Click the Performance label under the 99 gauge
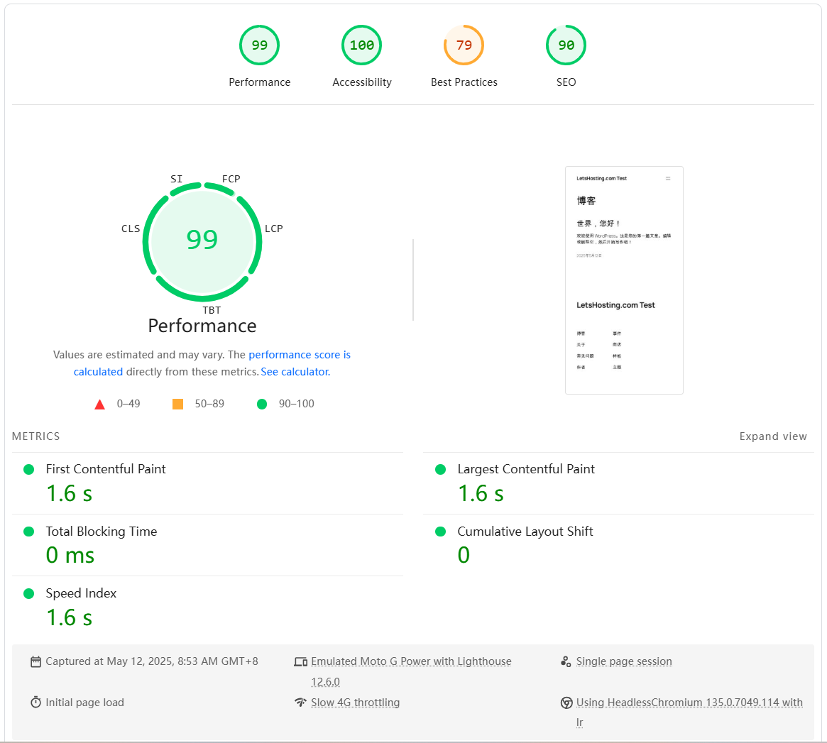The image size is (827, 743). (260, 82)
